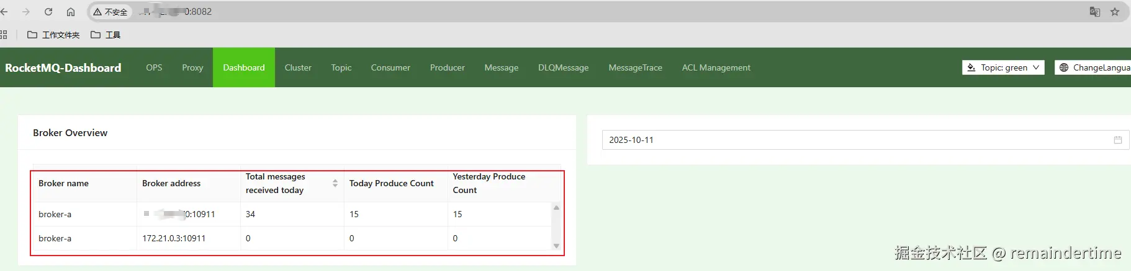
Task: Click the apps grid icon in bookmarks bar
Action: pyautogui.click(x=3, y=35)
